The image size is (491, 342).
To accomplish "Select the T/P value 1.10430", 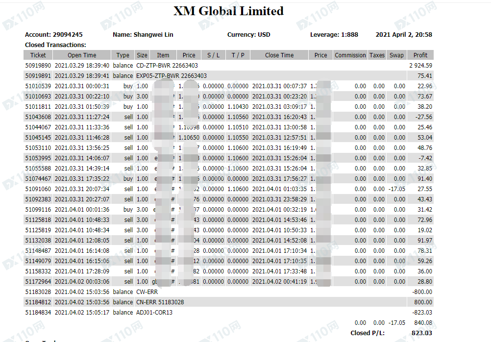I will (238, 107).
